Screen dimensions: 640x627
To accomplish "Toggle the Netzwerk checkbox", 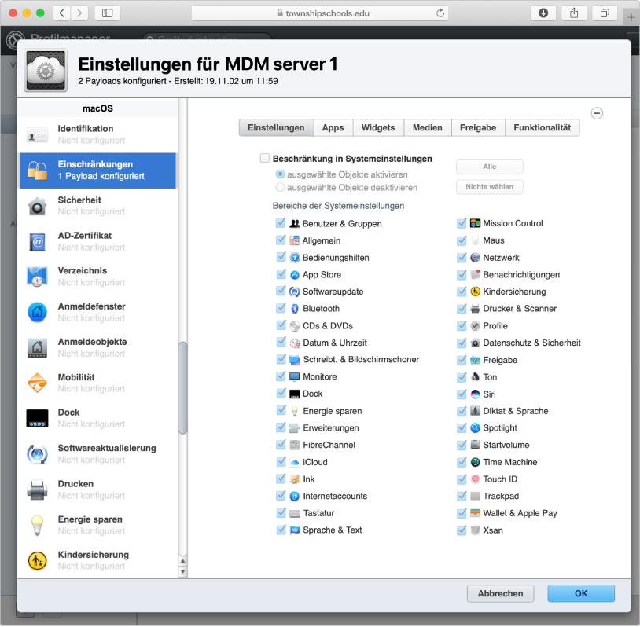I will (462, 258).
